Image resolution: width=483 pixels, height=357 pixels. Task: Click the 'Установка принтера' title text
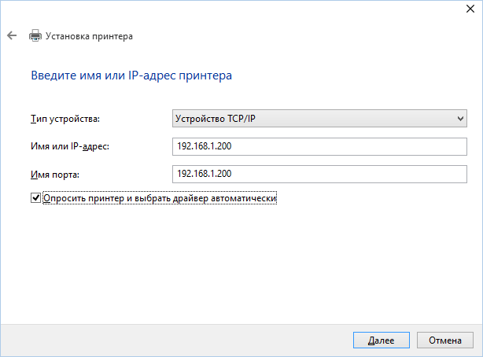89,36
